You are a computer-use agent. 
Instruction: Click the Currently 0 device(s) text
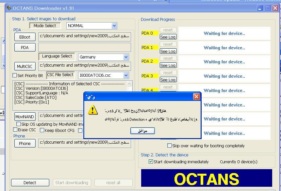[x=239, y=162]
